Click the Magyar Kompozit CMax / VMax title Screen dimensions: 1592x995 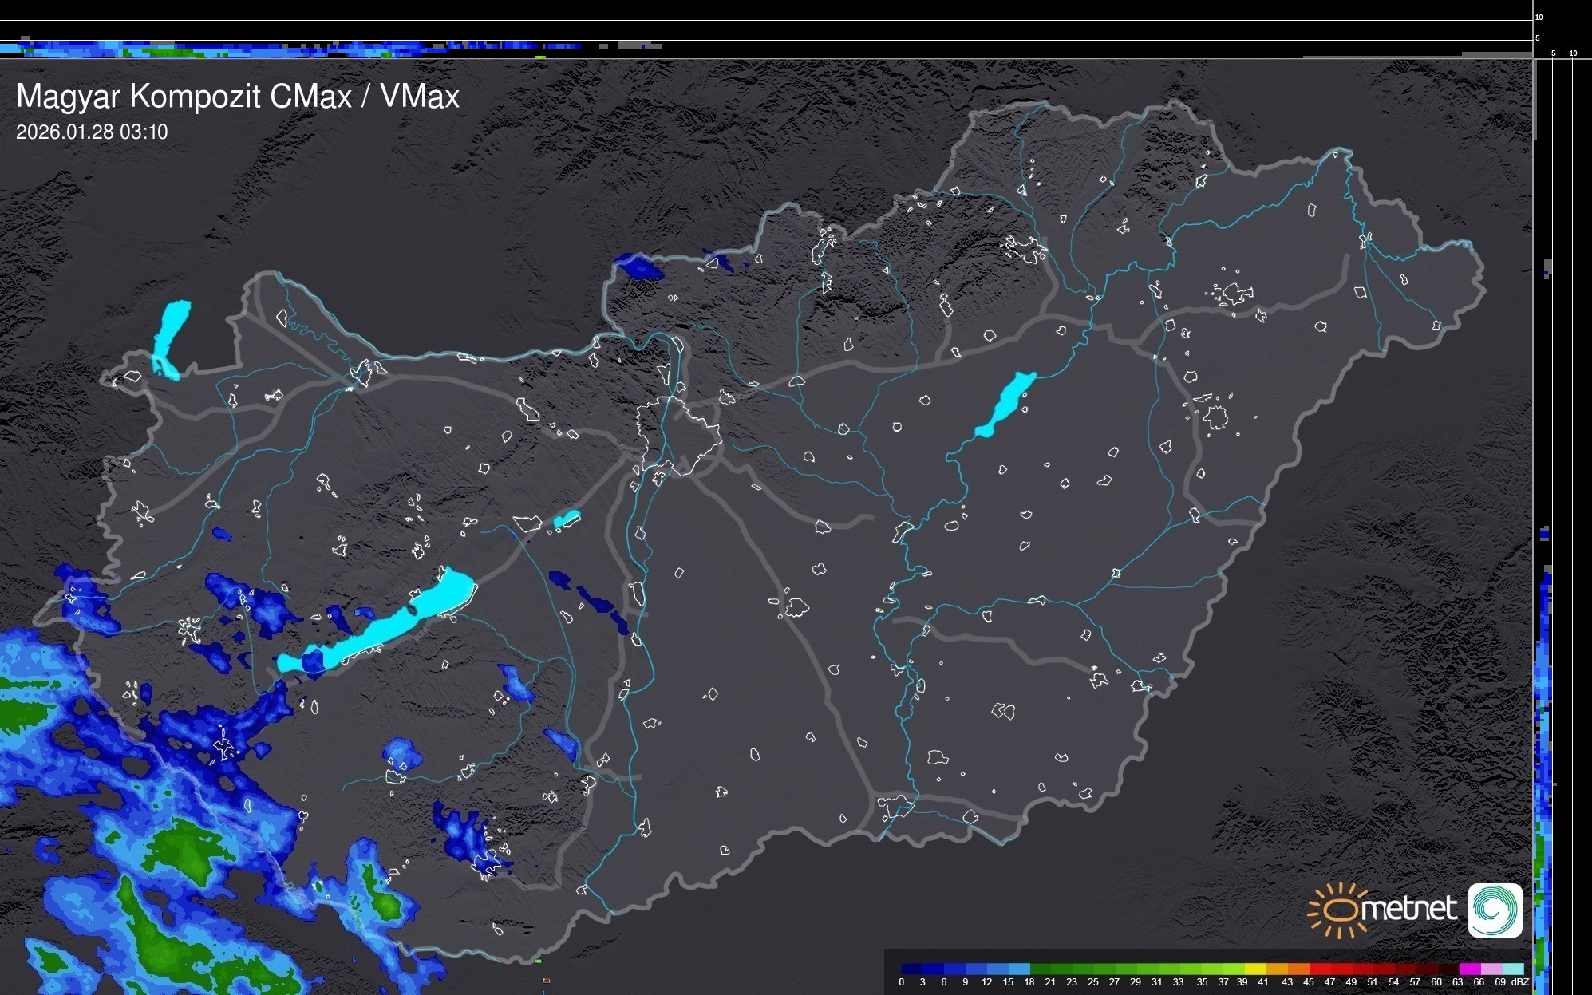(x=238, y=97)
